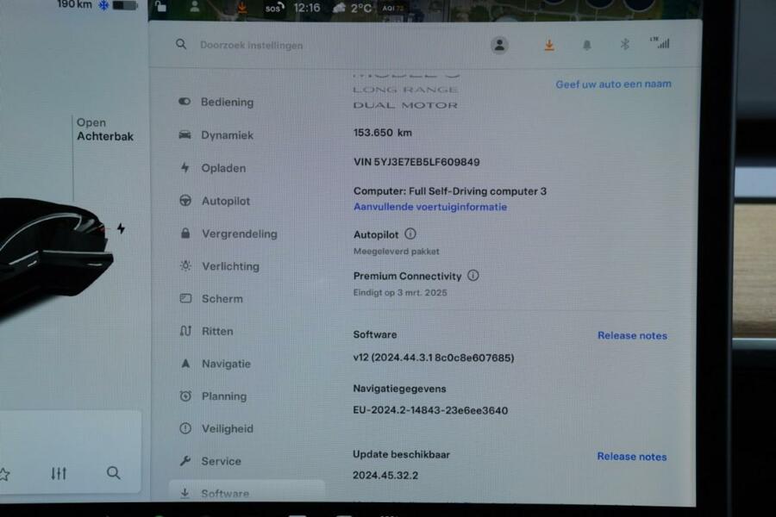This screenshot has height=517, width=776.
Task: Open Release notes beside Update beschikbaar
Action: [x=631, y=456]
